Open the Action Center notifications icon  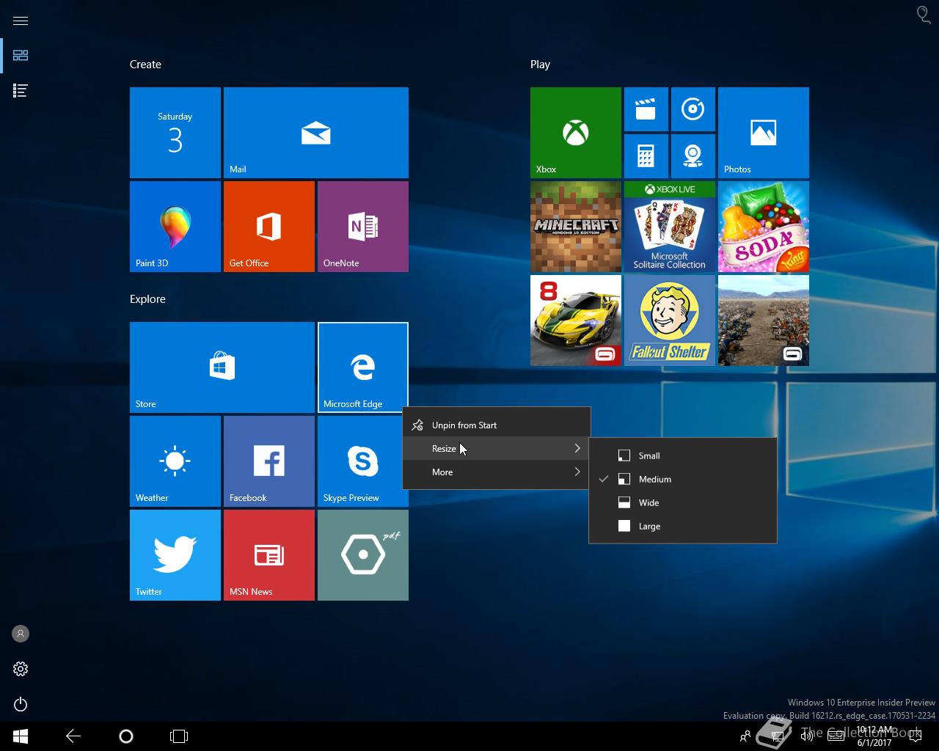(915, 736)
